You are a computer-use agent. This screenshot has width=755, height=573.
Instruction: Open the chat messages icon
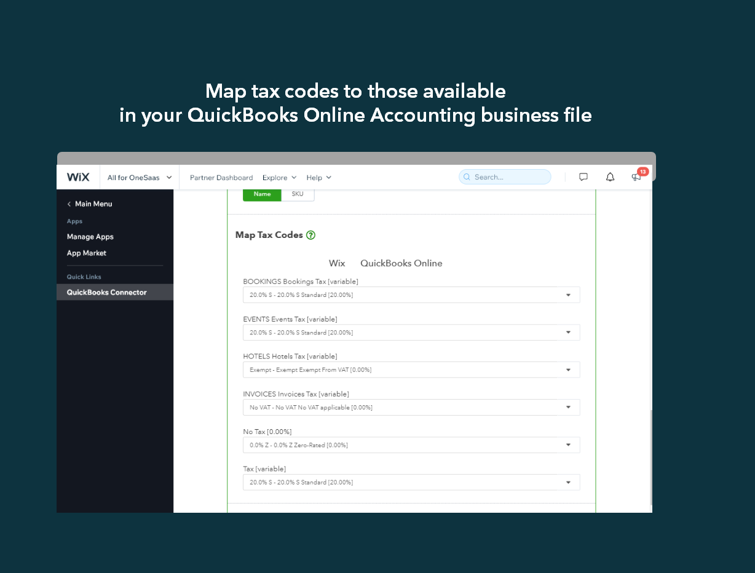click(x=583, y=177)
